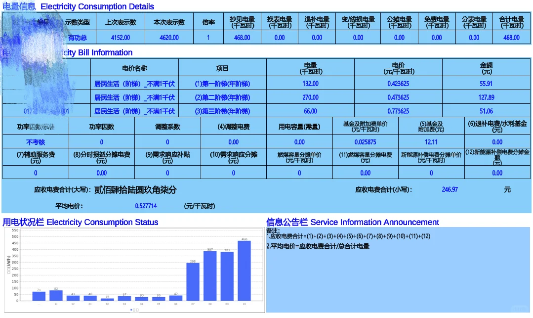Click the 42 kWh bar for month 06
This screenshot has height=318, width=533.
(175, 299)
